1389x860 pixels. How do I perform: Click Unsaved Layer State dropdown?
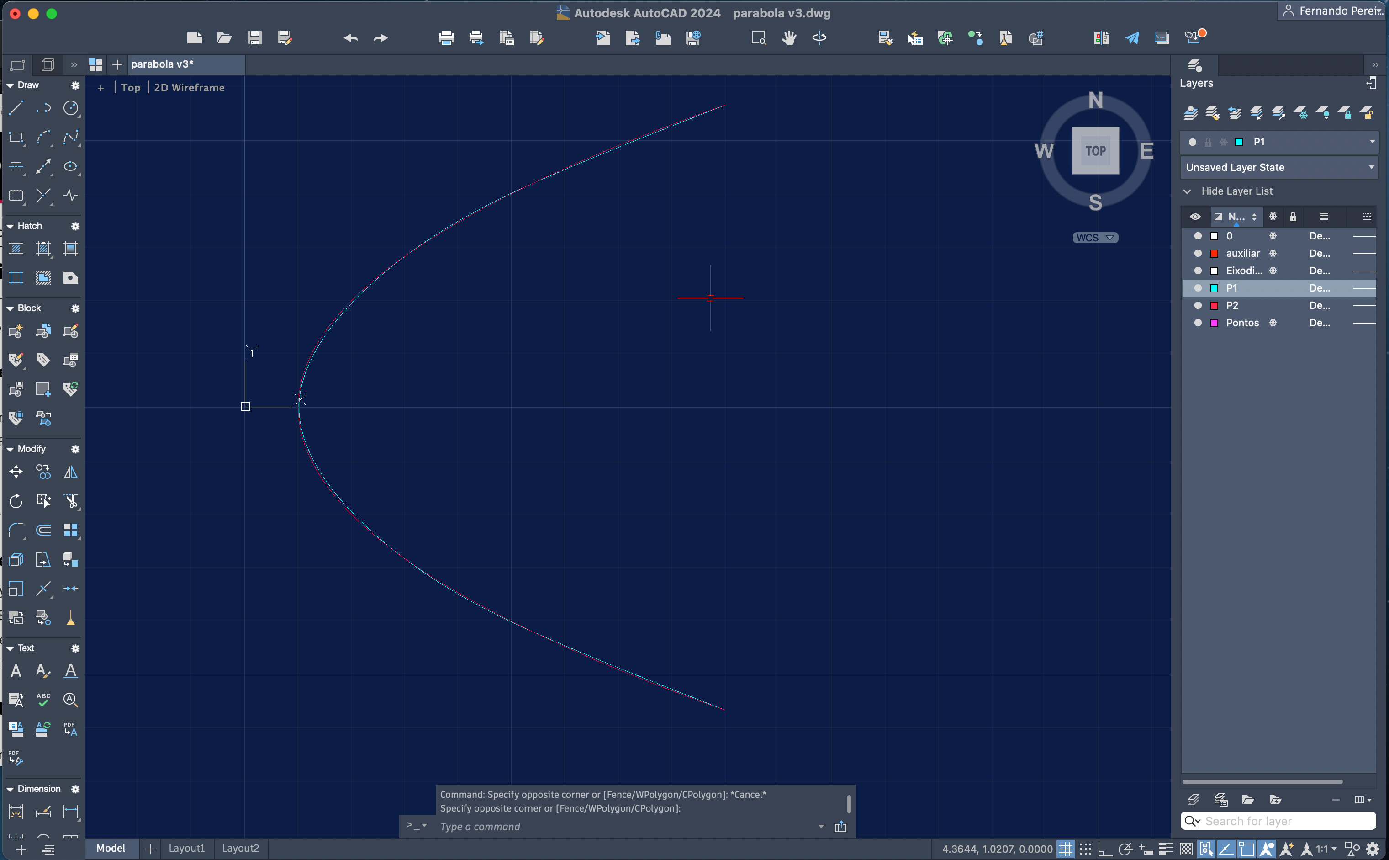click(x=1280, y=167)
